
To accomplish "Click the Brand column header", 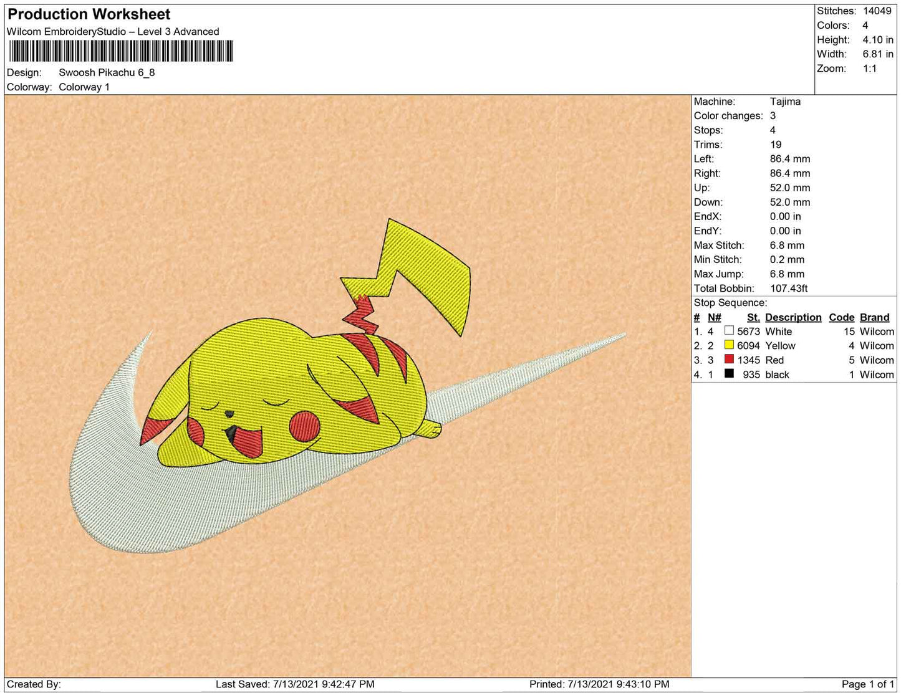I will [x=874, y=317].
